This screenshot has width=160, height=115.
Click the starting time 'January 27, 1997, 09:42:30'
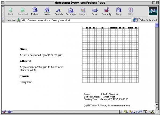pos(114,99)
